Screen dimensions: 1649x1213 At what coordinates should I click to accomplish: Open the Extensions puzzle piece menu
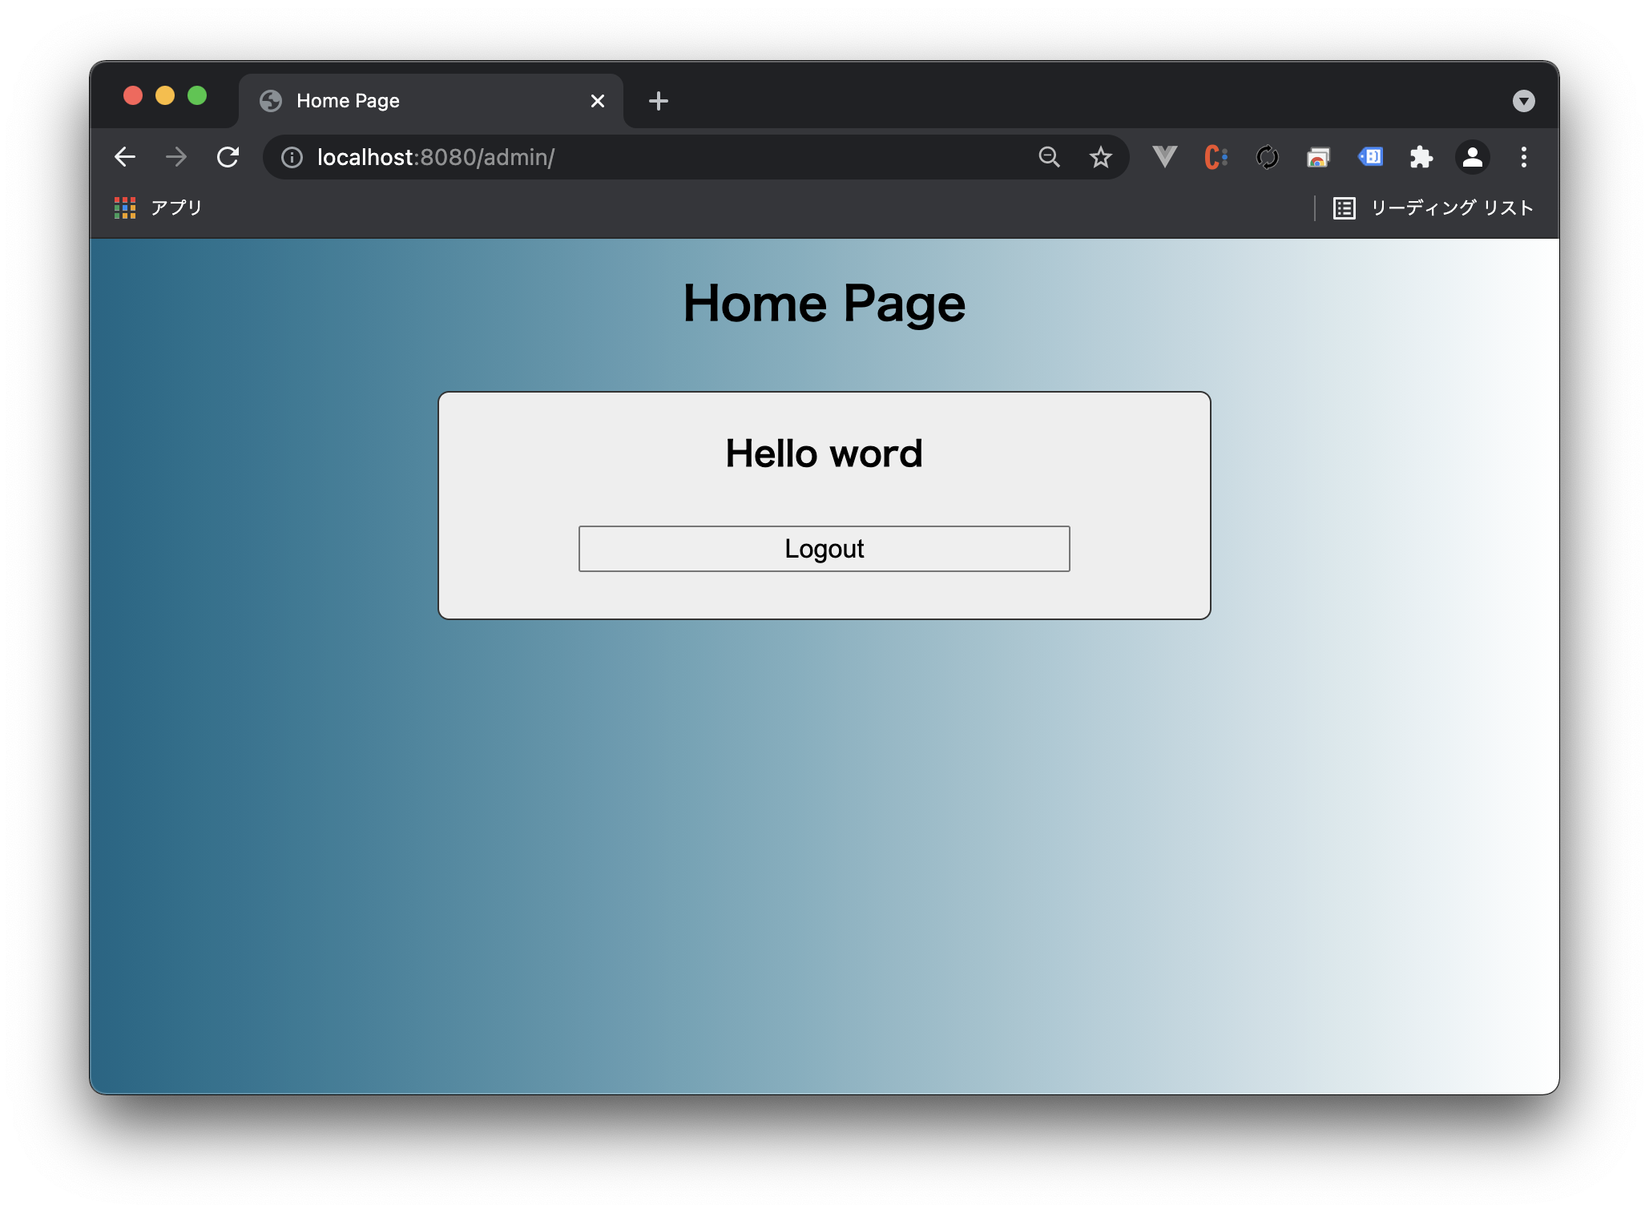pyautogui.click(x=1421, y=157)
